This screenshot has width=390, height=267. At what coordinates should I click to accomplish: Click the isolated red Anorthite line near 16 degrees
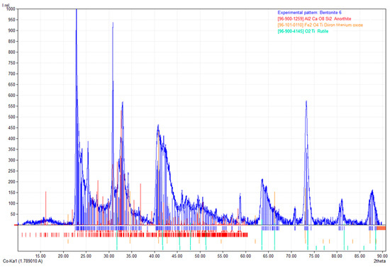(x=46, y=208)
